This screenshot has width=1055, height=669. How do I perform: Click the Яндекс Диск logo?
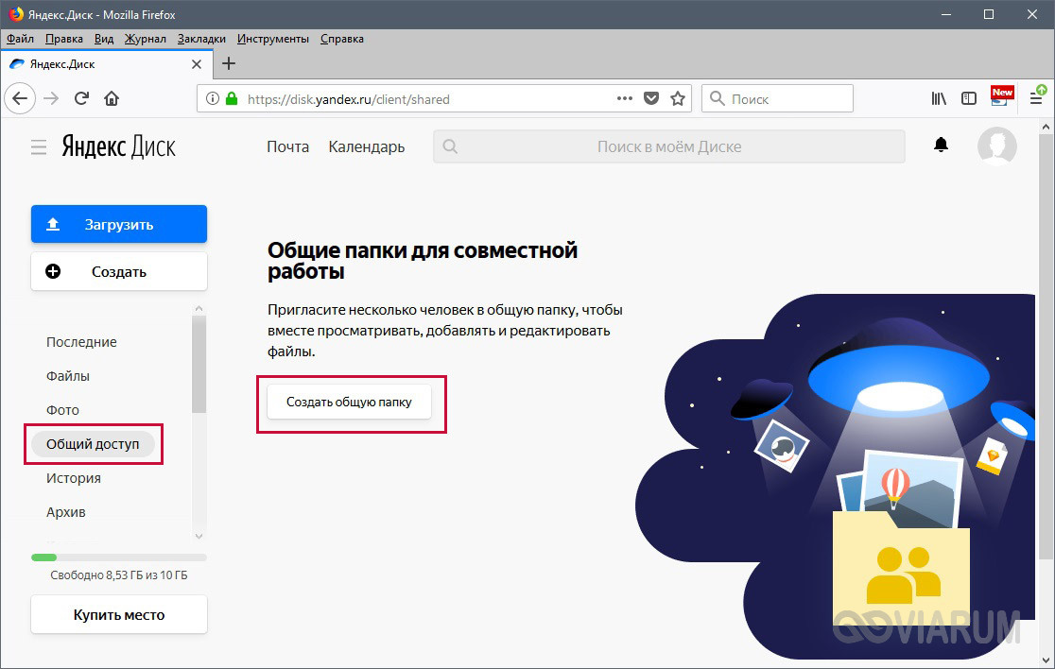pos(118,146)
